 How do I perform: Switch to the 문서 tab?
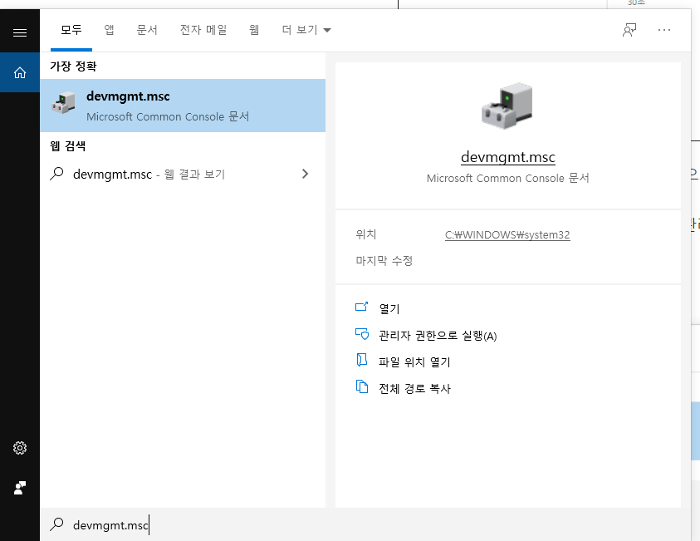147,30
